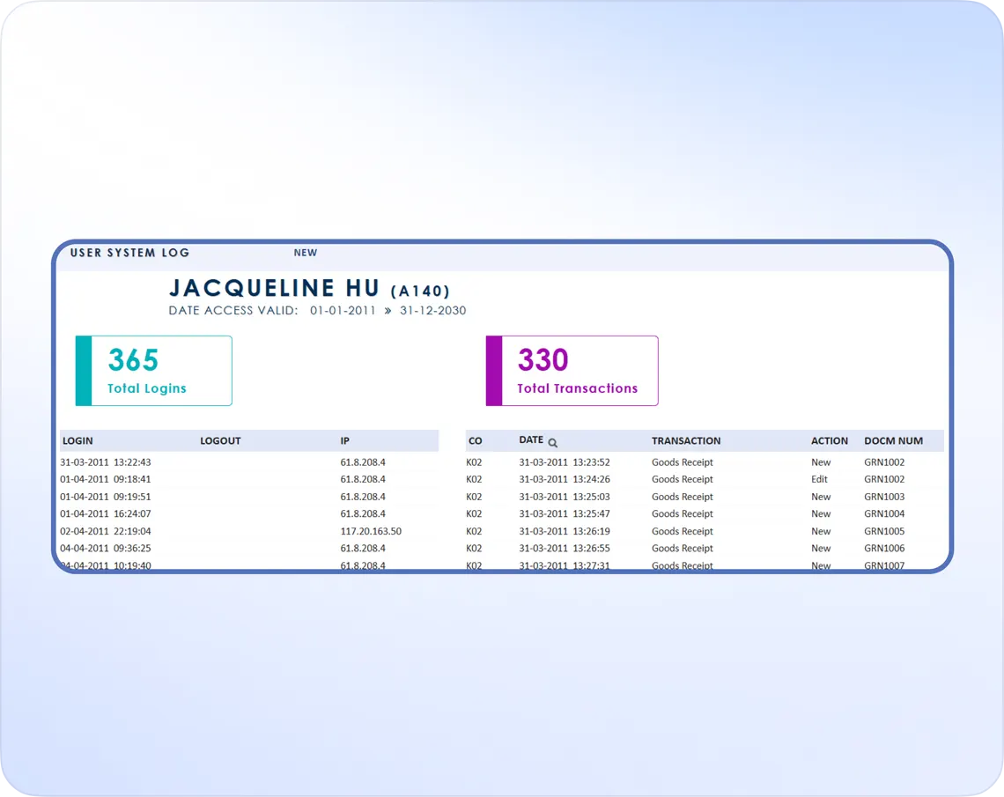1004x797 pixels.
Task: Click the purple accent bar on Total Transactions card
Action: click(x=492, y=370)
